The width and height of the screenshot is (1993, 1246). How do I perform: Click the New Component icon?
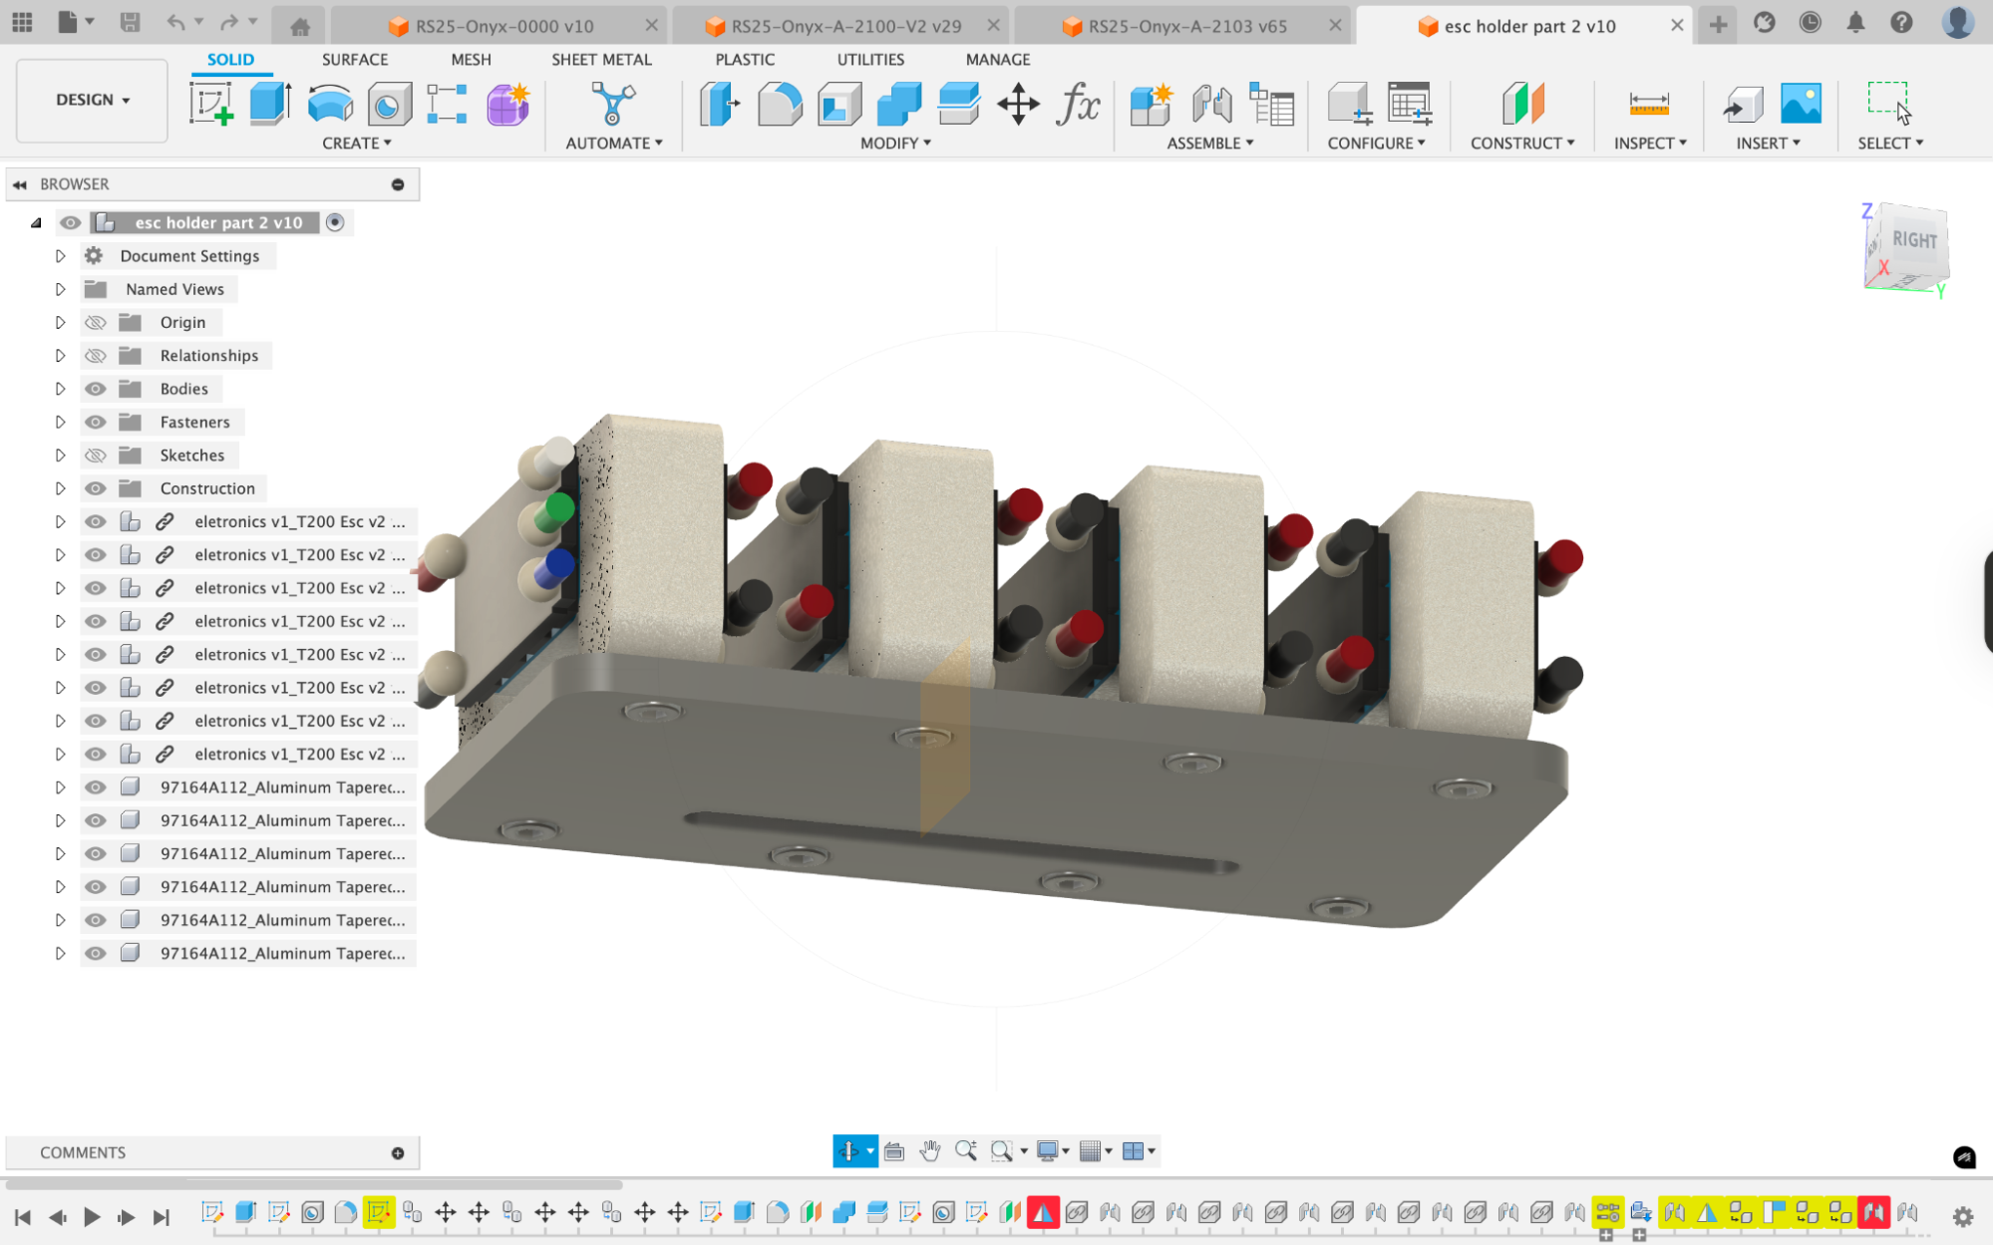1152,104
